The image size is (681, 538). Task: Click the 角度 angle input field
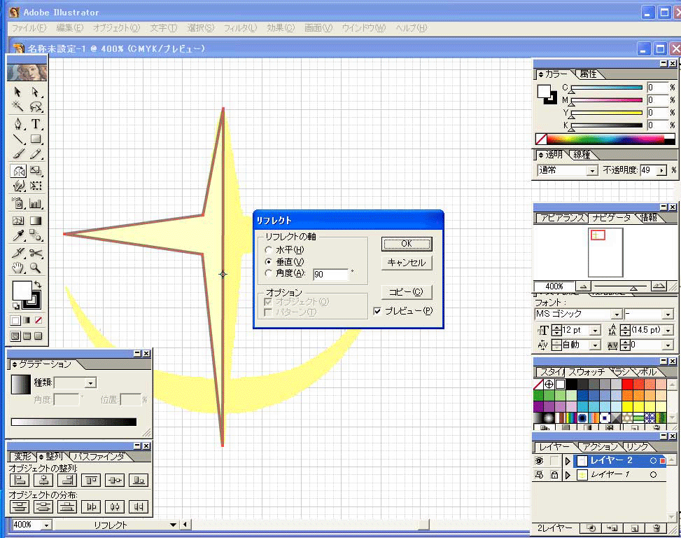click(x=330, y=275)
